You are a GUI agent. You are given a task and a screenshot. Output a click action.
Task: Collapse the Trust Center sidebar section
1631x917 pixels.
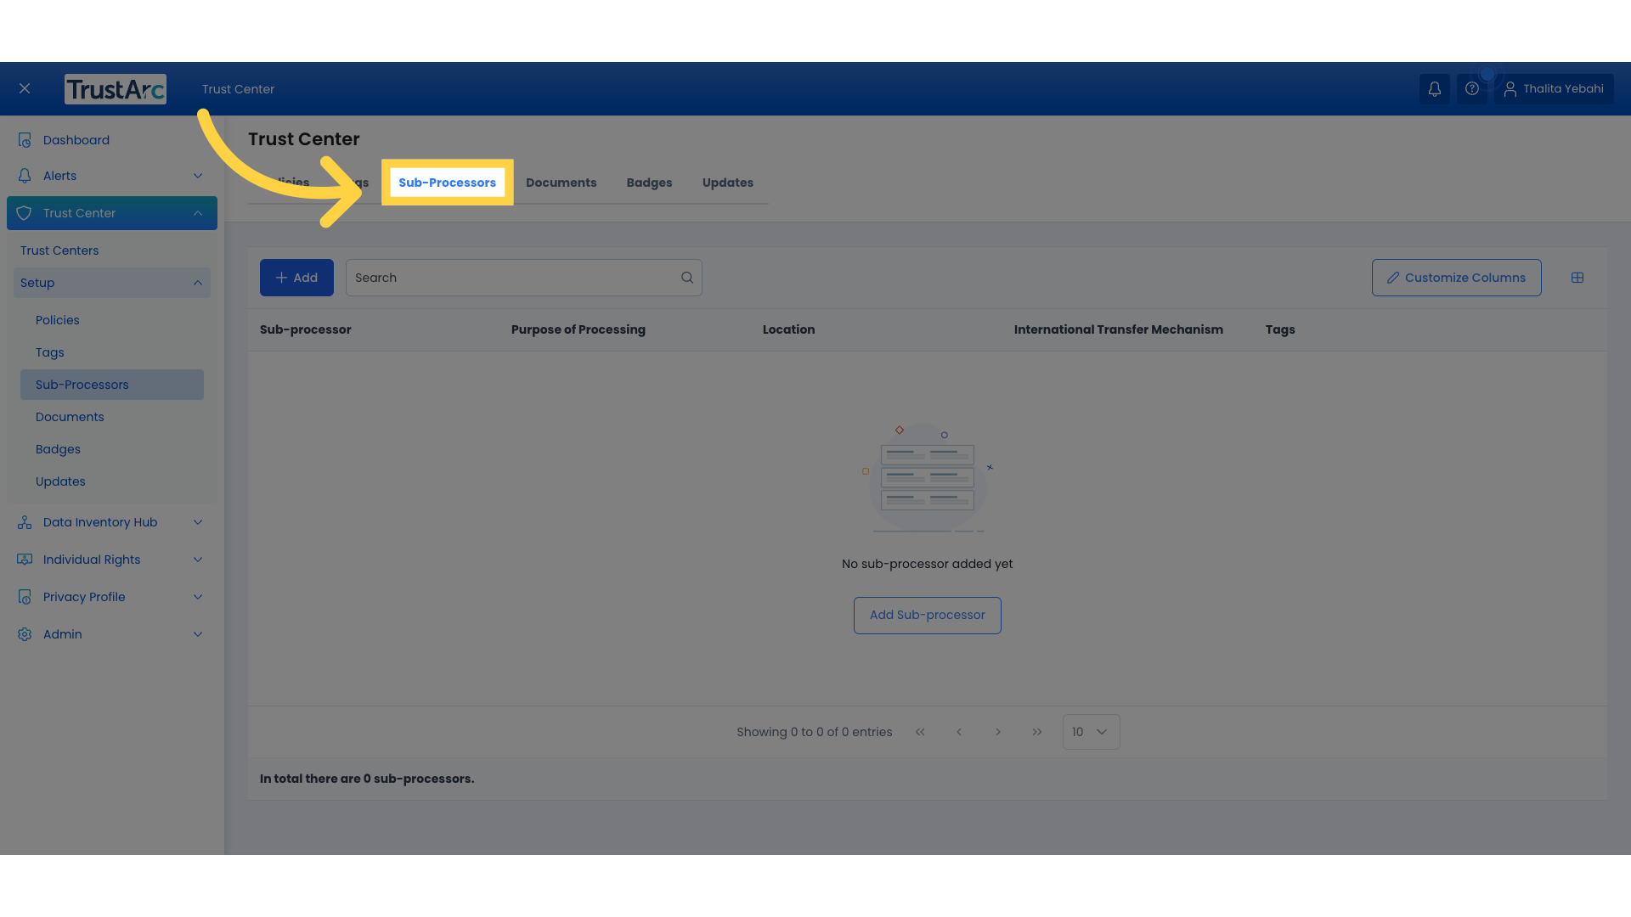(198, 213)
